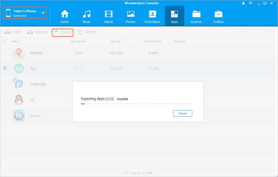The image size is (278, 177).
Task: Expand the Taylor's iPhone device dropdown
Action: 43,13
